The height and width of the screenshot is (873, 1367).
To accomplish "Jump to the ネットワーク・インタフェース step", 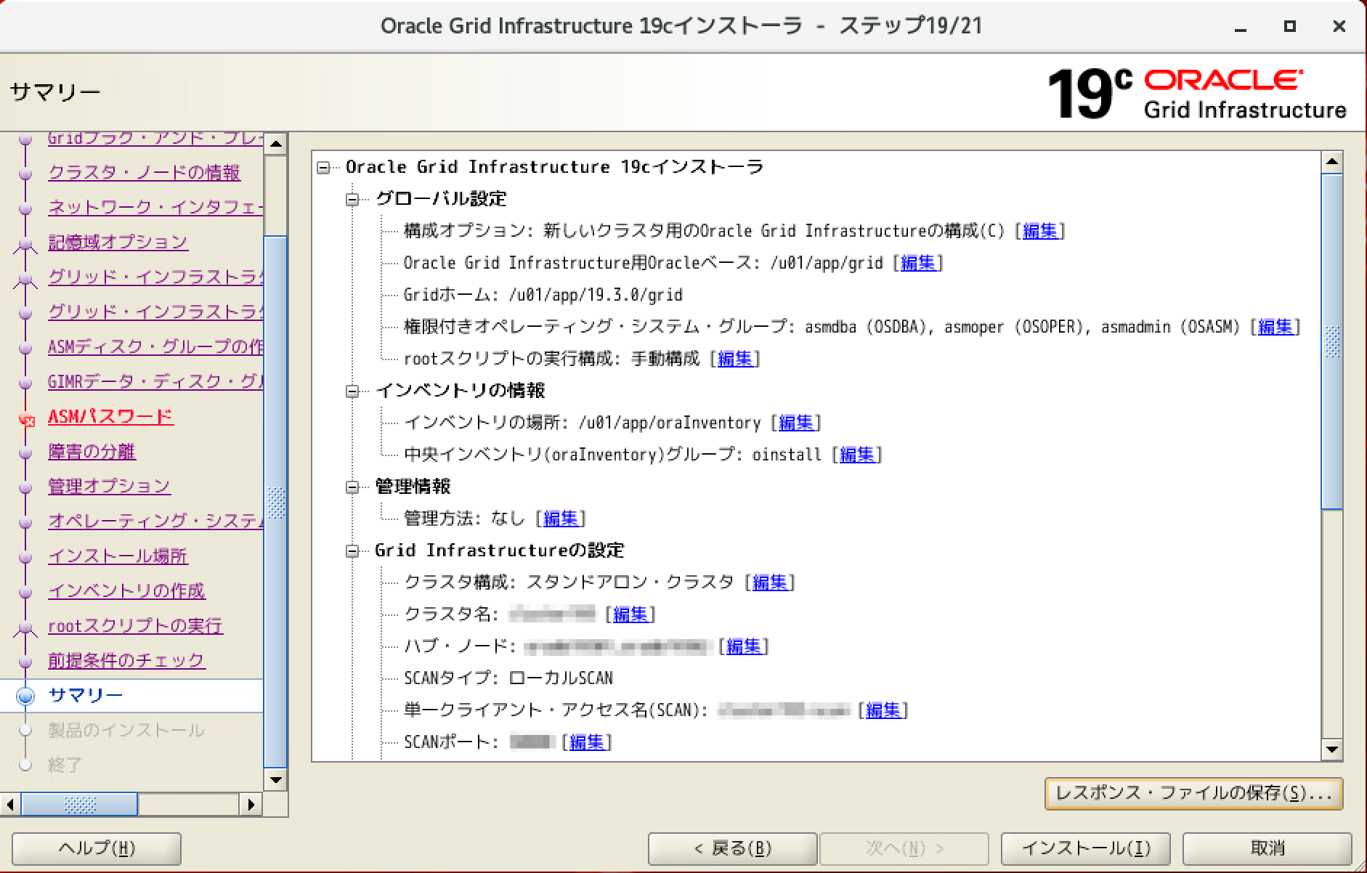I will pyautogui.click(x=155, y=208).
